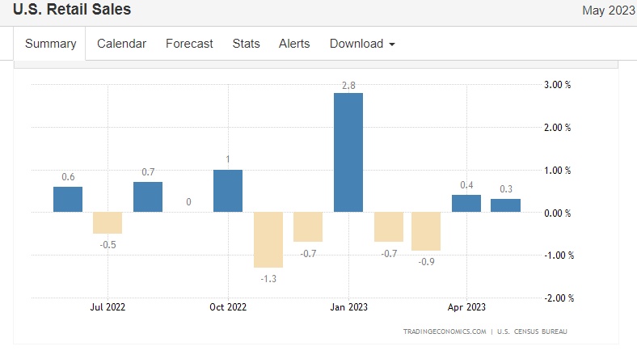Click the bar labeled 1 at Oct 2022
Viewport: 637px width, 359px height.
[228, 191]
